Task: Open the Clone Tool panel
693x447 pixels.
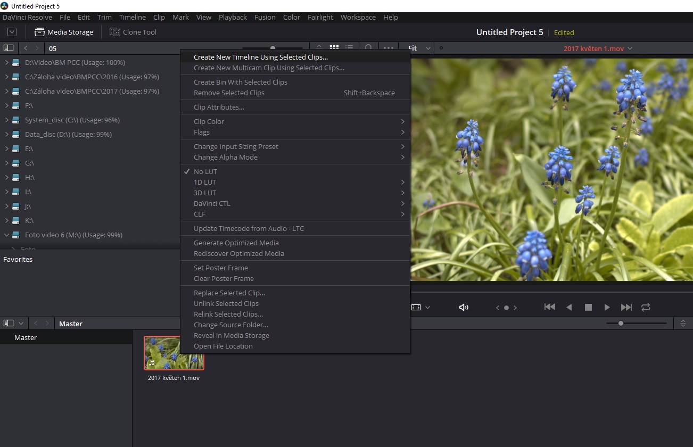Action: tap(133, 32)
